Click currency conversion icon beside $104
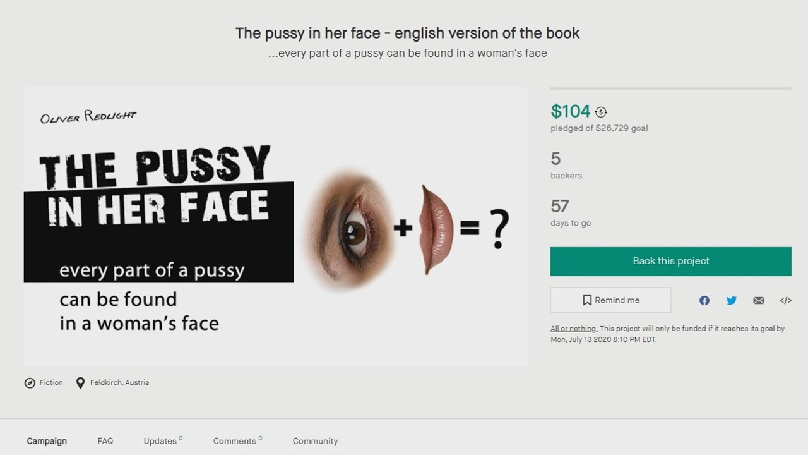The width and height of the screenshot is (808, 455). 600,112
